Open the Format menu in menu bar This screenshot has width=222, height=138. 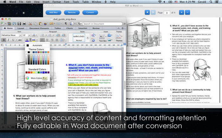[x=57, y=2]
